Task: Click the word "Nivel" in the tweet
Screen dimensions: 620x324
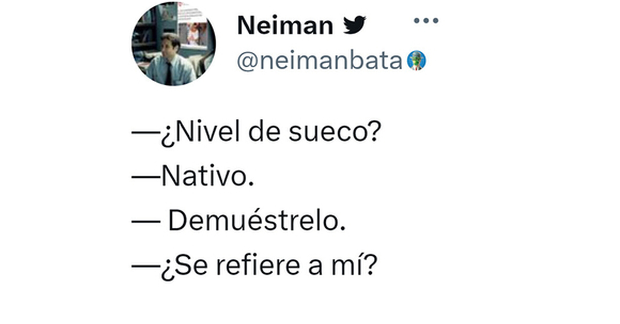Action: (208, 131)
